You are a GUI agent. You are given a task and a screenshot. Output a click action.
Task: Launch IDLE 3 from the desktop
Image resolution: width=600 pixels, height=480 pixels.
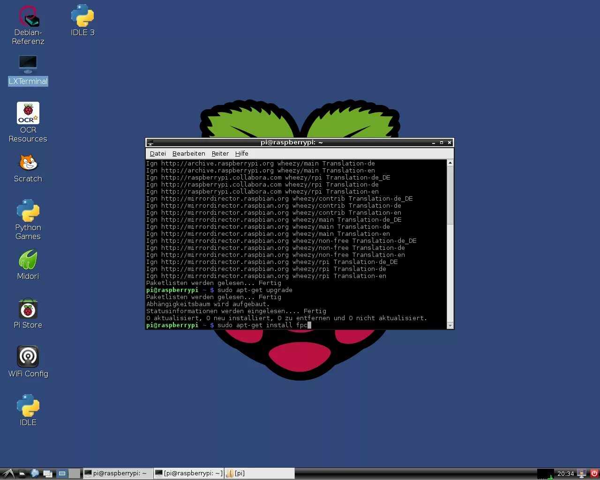pyautogui.click(x=82, y=21)
